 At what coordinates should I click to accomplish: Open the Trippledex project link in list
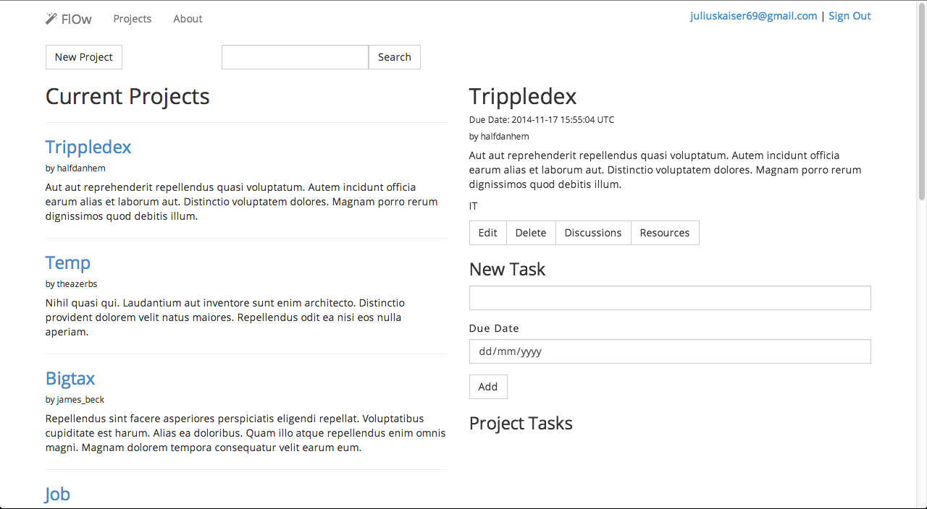[x=88, y=147]
